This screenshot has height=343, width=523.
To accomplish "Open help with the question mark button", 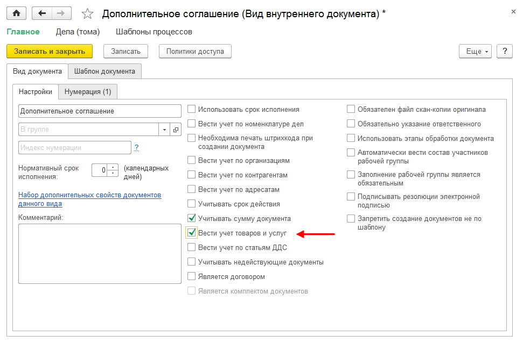I will click(x=504, y=51).
